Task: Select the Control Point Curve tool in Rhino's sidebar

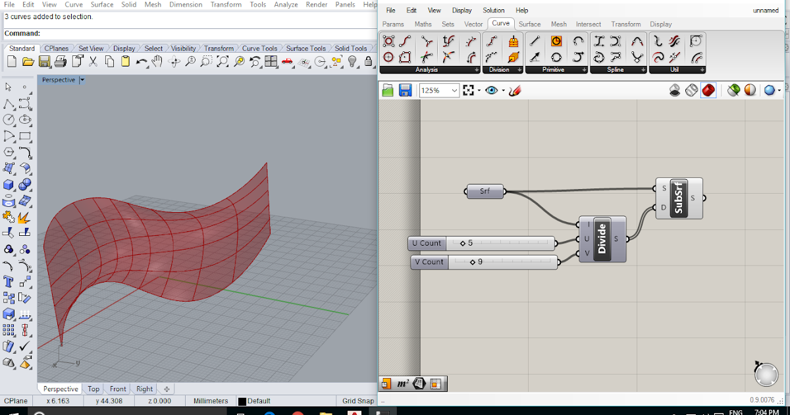Action: (x=24, y=103)
